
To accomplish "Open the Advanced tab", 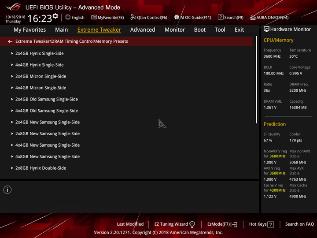I will click(143, 30).
